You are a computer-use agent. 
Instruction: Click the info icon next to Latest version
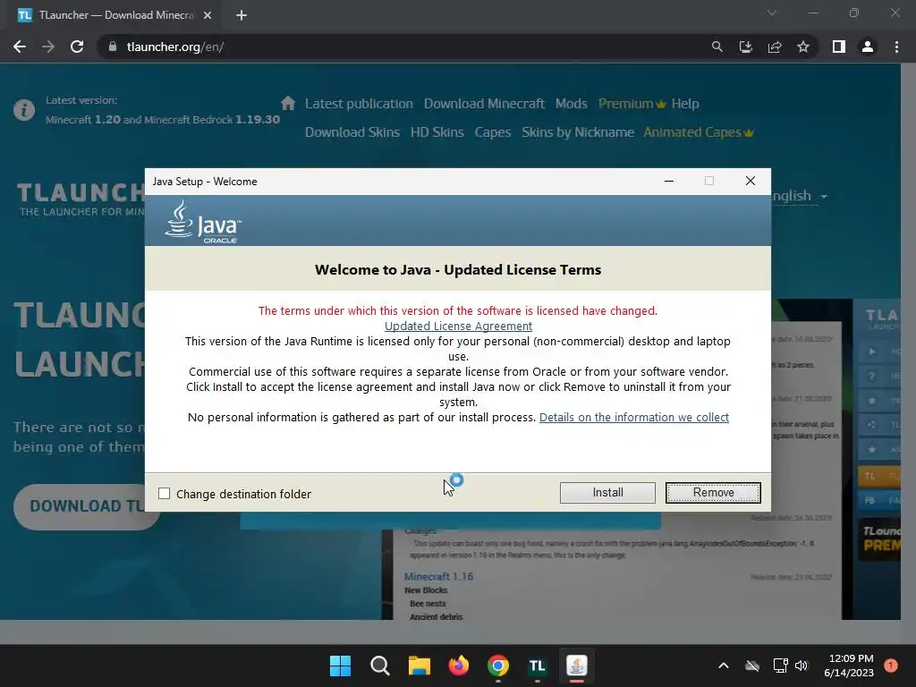click(x=24, y=109)
